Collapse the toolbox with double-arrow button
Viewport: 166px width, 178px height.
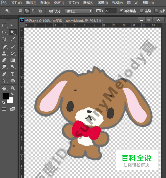tap(1, 17)
